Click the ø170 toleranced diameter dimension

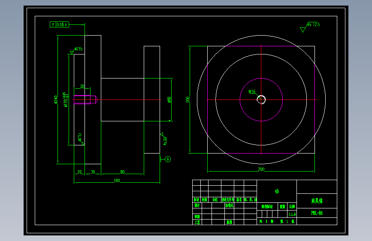66,99
